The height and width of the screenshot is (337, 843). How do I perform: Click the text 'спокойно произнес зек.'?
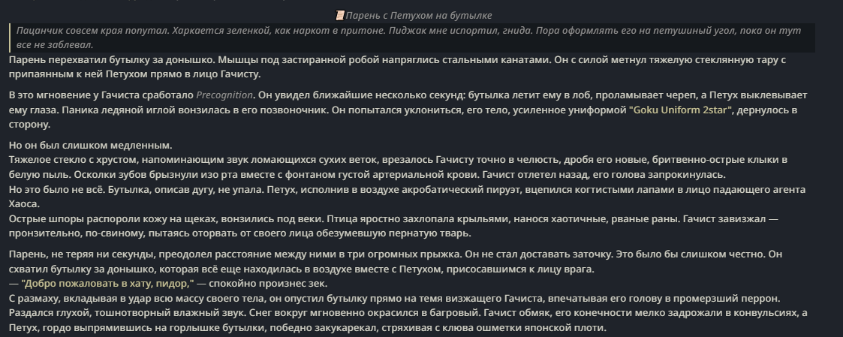click(268, 284)
